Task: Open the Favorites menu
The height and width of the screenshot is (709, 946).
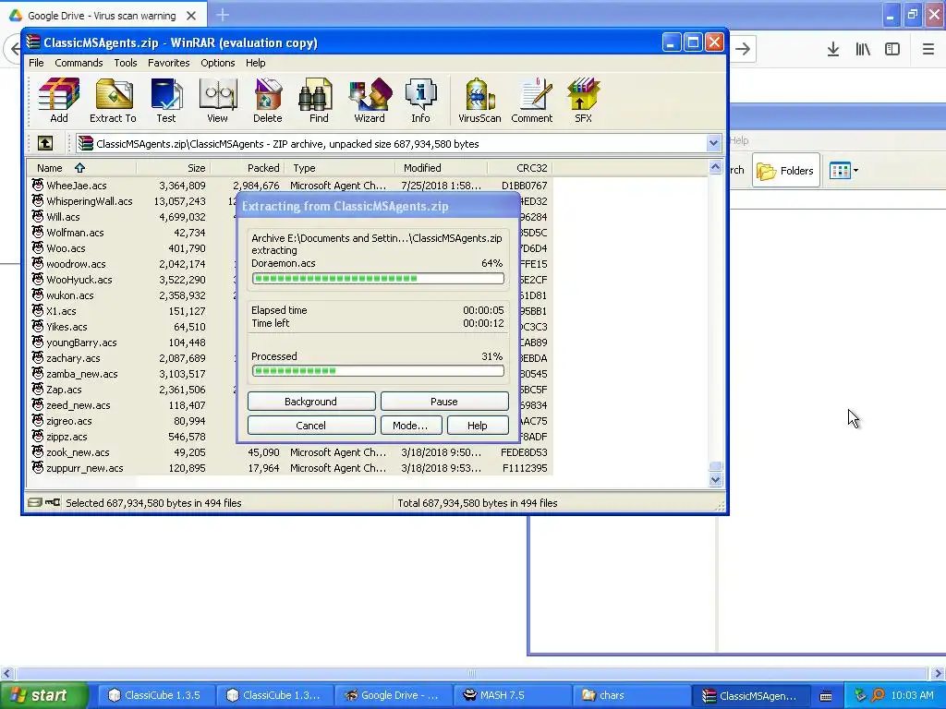Action: click(x=169, y=63)
